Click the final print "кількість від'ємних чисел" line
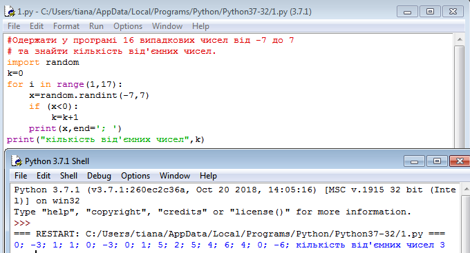 tap(106, 140)
